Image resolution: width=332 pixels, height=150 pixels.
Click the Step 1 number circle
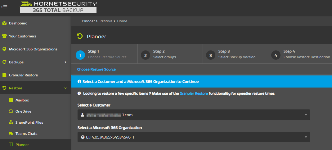point(80,55)
